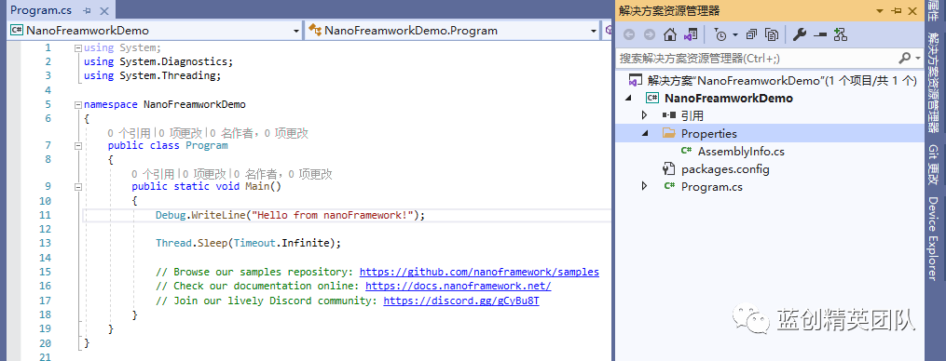Open the discord.gg/gCyBu8T link
This screenshot has width=946, height=361.
pyautogui.click(x=461, y=301)
